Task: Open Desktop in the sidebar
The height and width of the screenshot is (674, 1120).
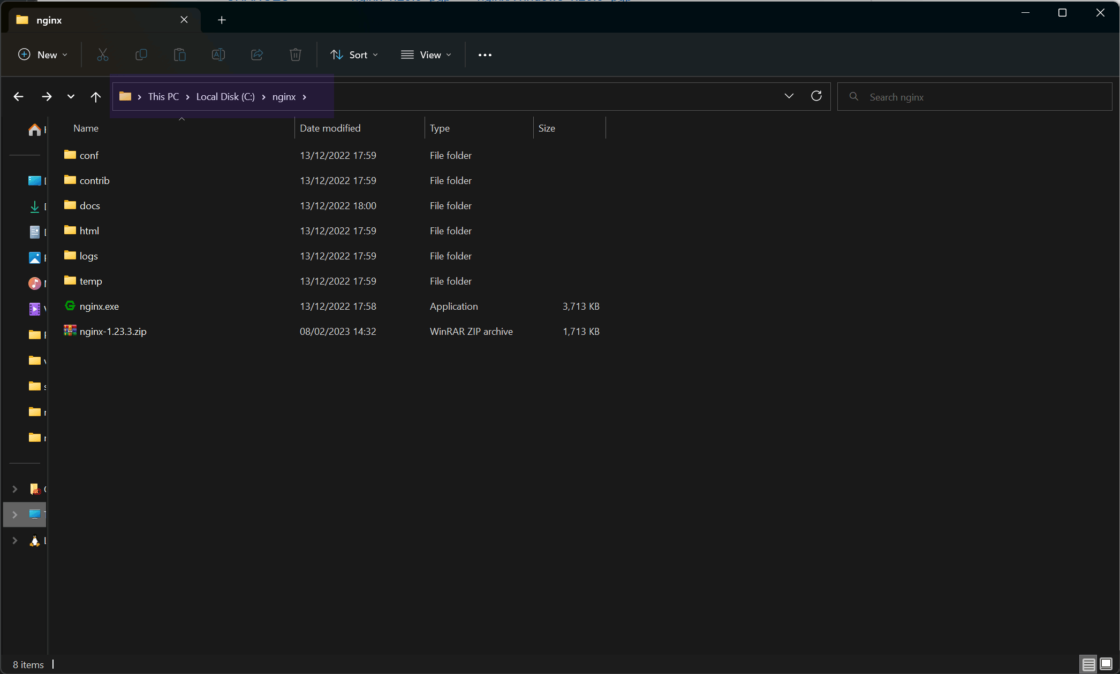Action: point(34,181)
